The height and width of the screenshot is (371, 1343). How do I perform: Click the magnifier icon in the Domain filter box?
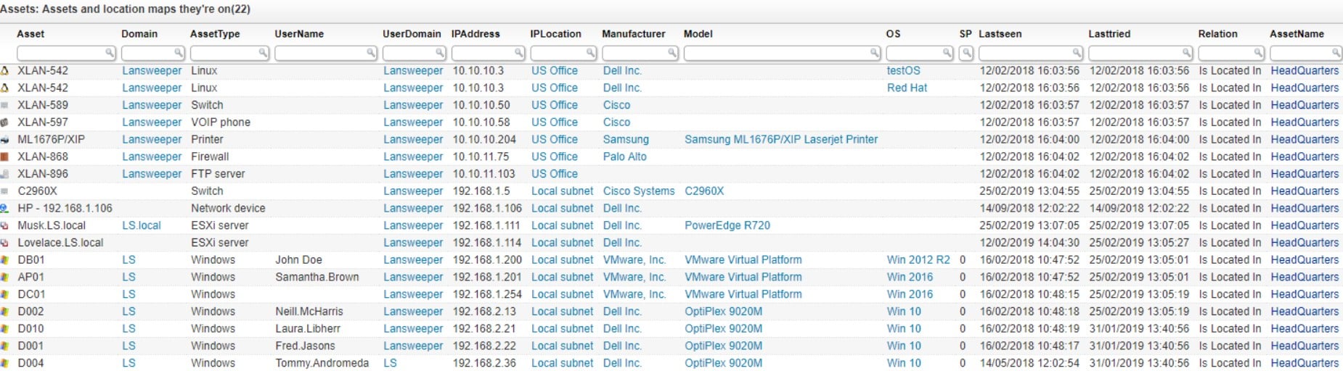(179, 53)
